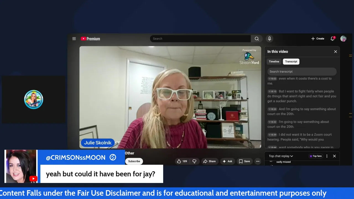Screen dimensions: 354x199
Task: Switch to the Timeline tab
Action: (x=274, y=62)
